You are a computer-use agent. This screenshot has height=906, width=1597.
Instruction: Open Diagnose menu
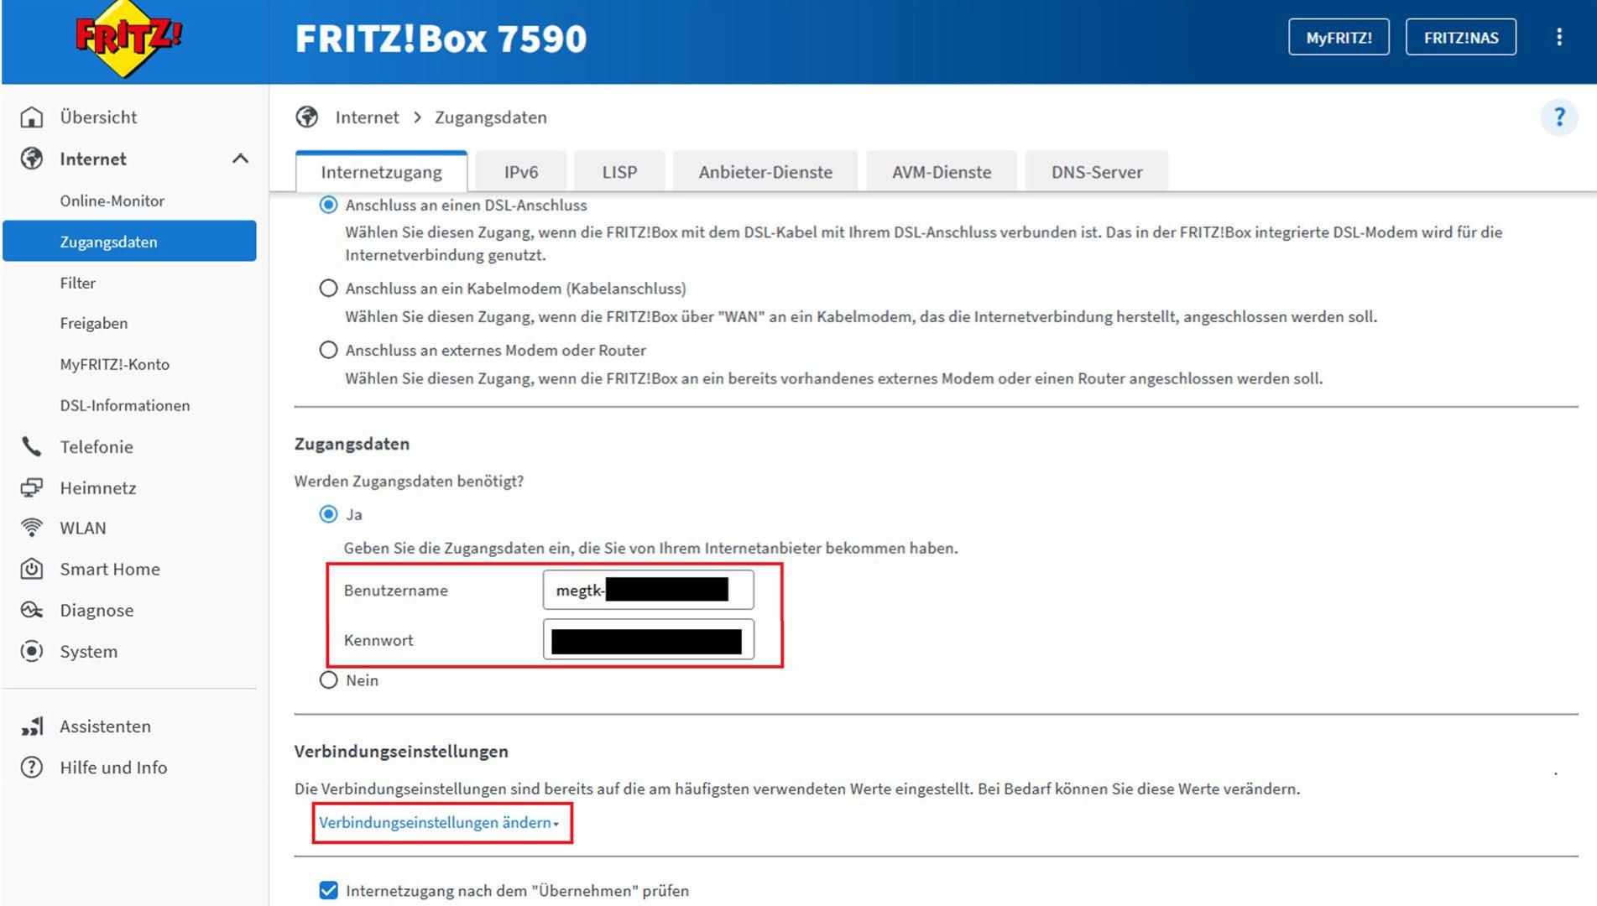pyautogui.click(x=97, y=610)
